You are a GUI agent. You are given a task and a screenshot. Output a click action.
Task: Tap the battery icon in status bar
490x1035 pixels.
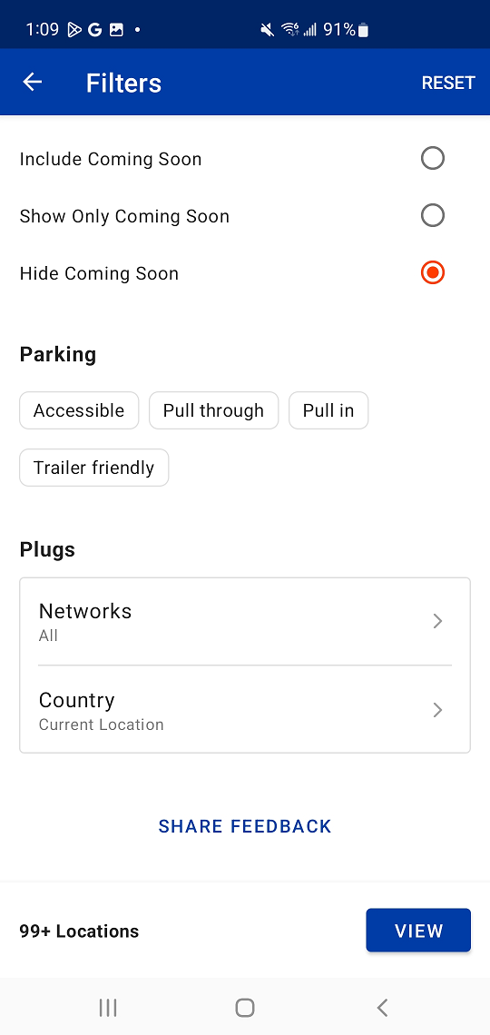point(363,30)
